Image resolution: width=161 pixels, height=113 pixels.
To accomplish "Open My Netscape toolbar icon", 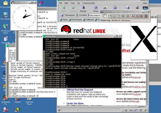I will point(115,8).
